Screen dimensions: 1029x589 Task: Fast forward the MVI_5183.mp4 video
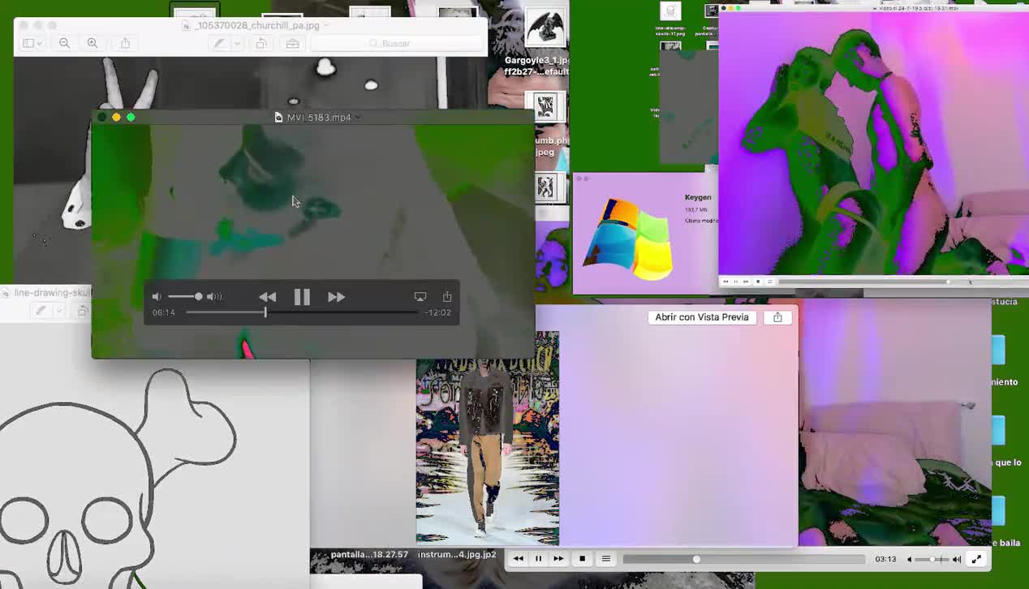coord(336,297)
